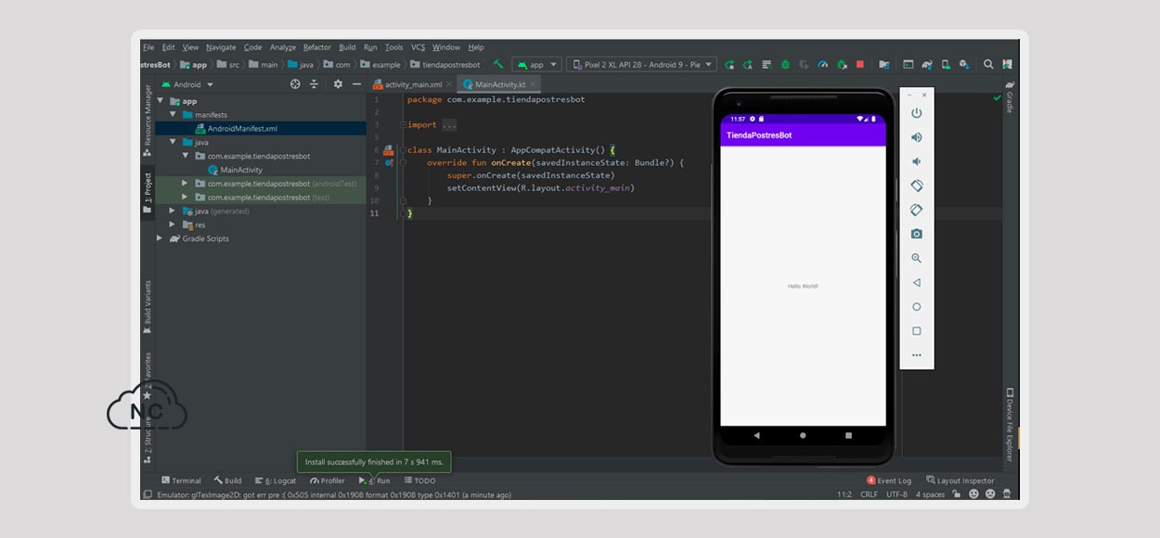Click emulator volume down icon
The image size is (1160, 538).
(917, 161)
